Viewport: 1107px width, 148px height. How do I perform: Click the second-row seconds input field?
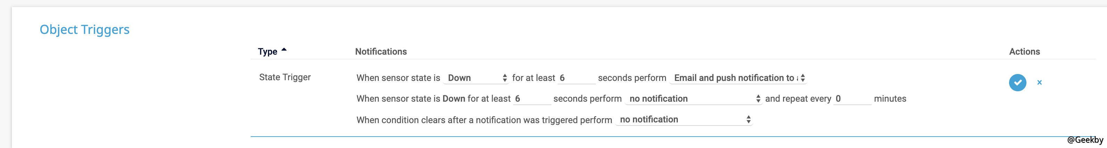point(532,99)
